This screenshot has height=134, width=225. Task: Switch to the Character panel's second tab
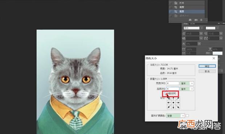click(x=193, y=23)
